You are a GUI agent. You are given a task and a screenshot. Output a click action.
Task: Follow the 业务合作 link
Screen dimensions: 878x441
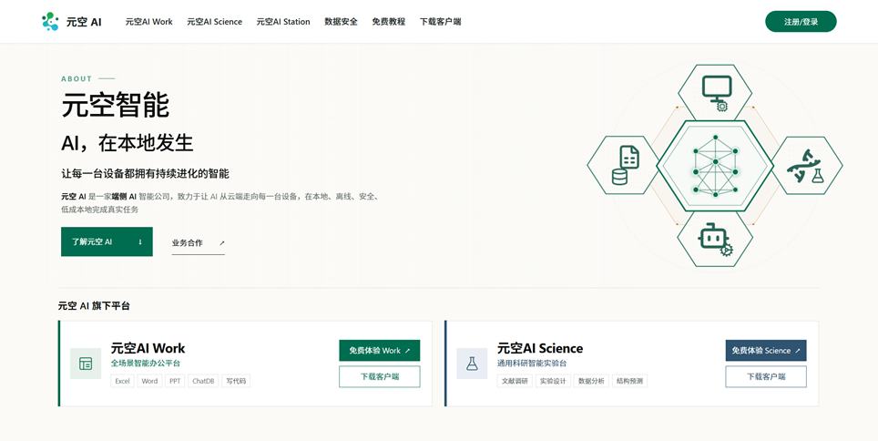tap(199, 243)
